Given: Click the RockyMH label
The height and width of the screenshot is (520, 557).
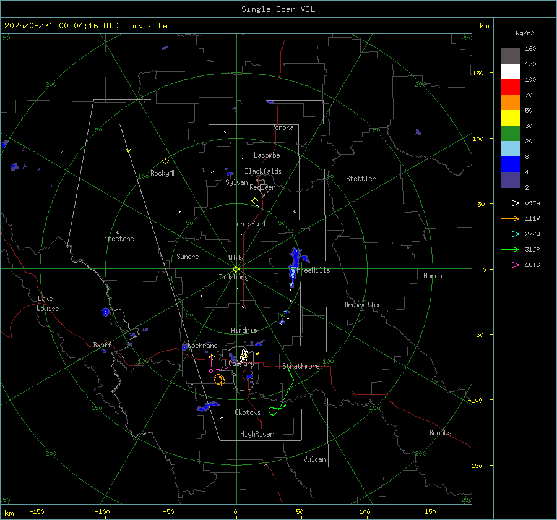Looking at the screenshot, I should (163, 173).
